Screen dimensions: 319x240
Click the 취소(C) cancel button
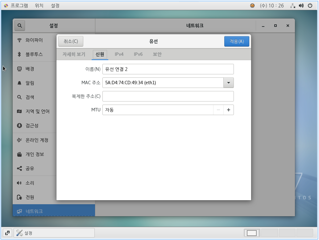click(71, 41)
